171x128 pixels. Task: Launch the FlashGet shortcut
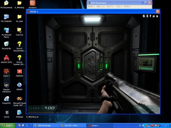pyautogui.click(x=20, y=73)
